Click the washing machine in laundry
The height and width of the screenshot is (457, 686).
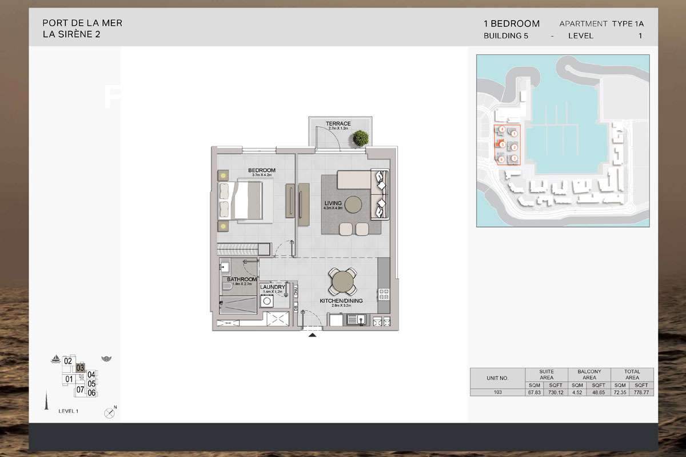pyautogui.click(x=268, y=302)
